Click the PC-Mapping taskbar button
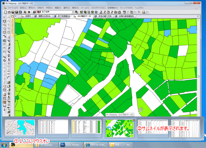 pyautogui.click(x=21, y=145)
